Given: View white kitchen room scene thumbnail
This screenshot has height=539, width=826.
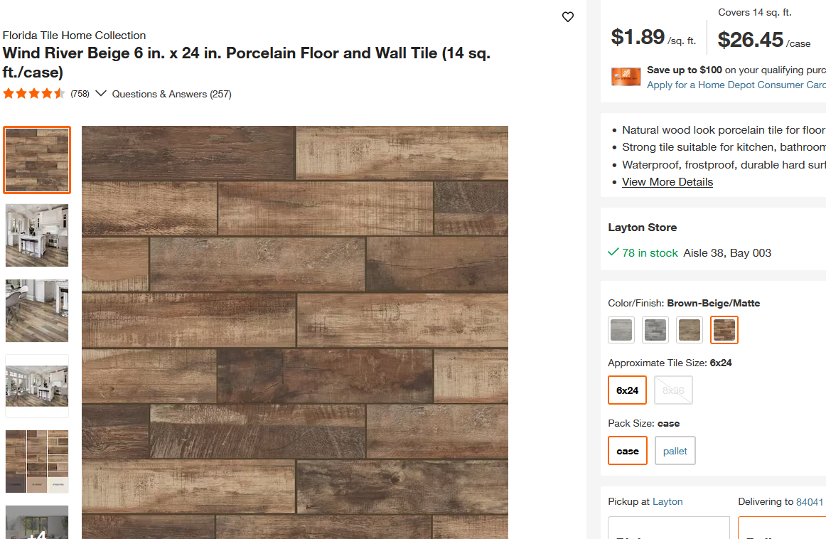Looking at the screenshot, I should tap(37, 235).
